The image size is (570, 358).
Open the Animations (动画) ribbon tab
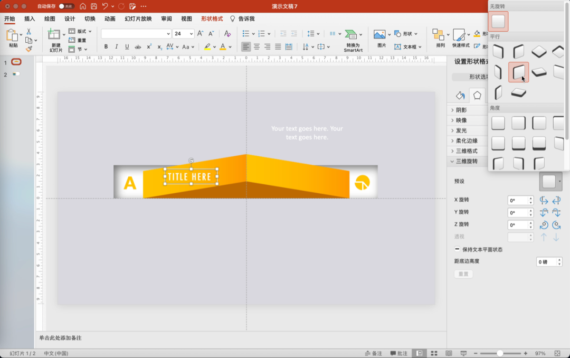coord(110,19)
